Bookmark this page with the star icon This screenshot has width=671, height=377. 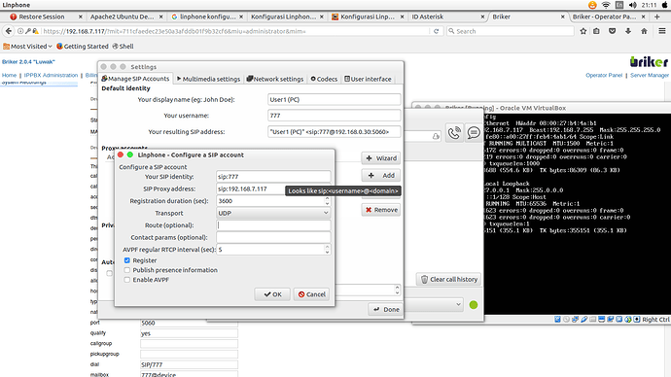(583, 31)
